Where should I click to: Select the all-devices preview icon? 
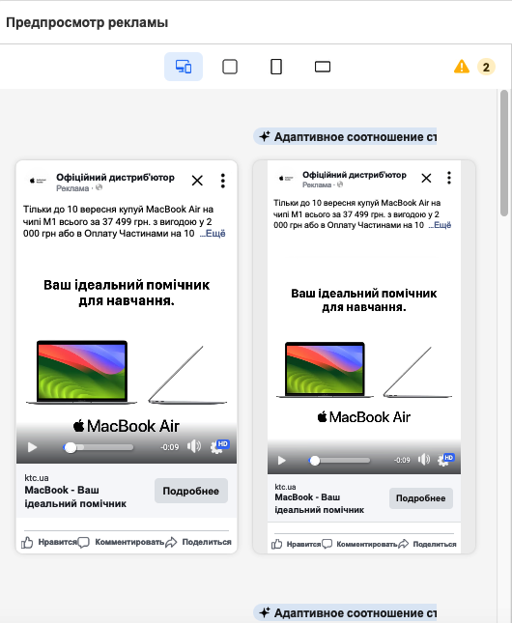pos(184,67)
